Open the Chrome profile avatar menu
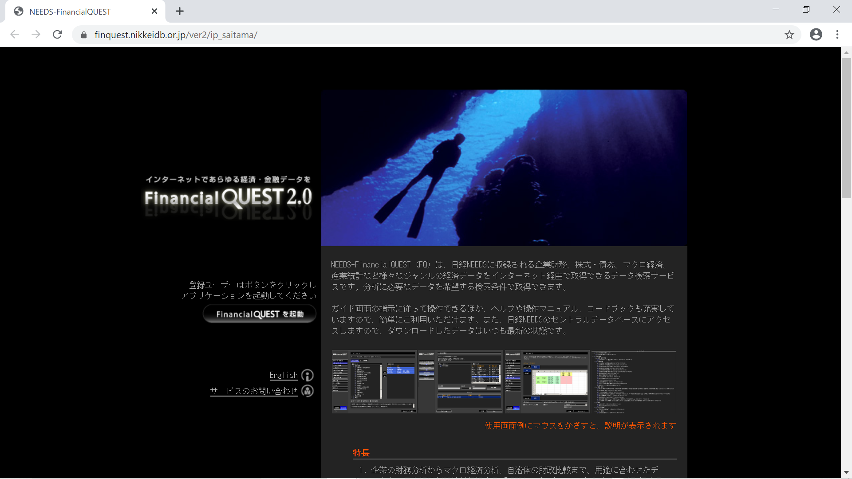 pos(816,35)
